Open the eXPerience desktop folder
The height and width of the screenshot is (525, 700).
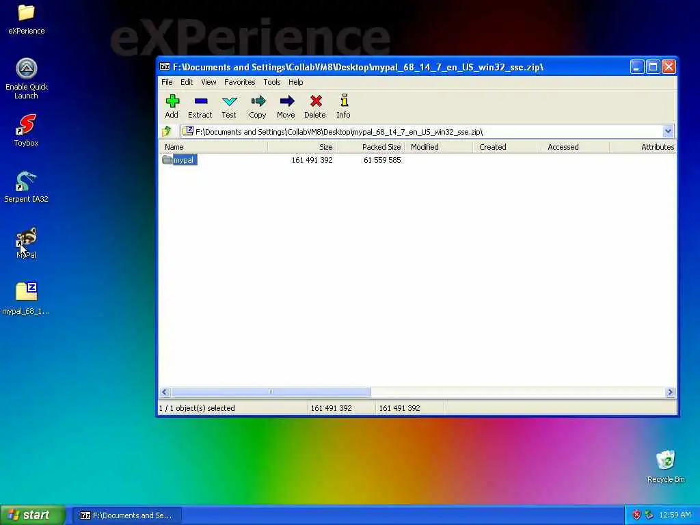point(27,18)
